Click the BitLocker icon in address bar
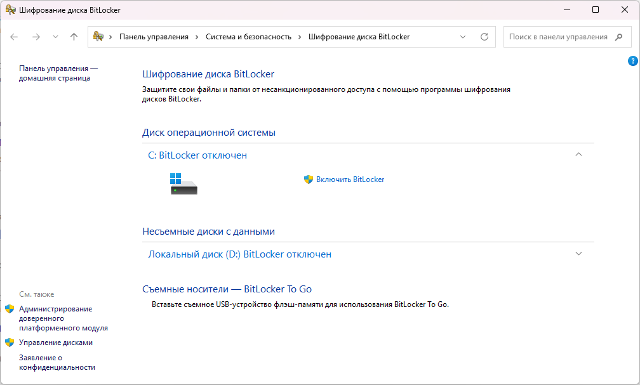Image resolution: width=640 pixels, height=385 pixels. [98, 36]
